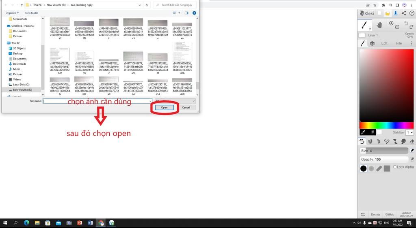Click the undo arrow in Kleki
Image resolution: width=416 pixels, height=228 pixels.
pos(406,23)
